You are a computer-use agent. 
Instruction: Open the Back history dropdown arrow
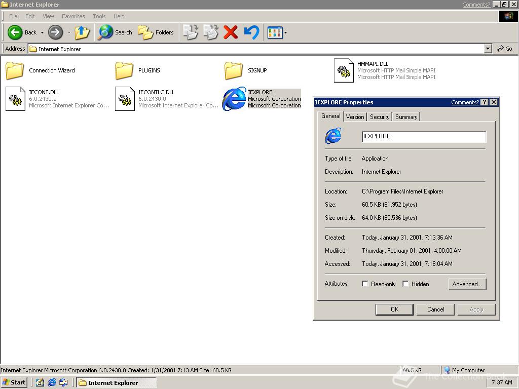click(x=42, y=32)
